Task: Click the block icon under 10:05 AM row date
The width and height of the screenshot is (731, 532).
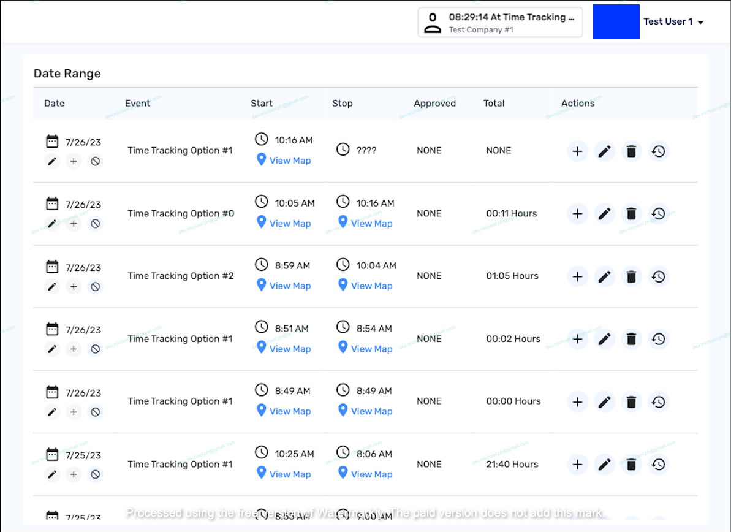Action: 95,224
